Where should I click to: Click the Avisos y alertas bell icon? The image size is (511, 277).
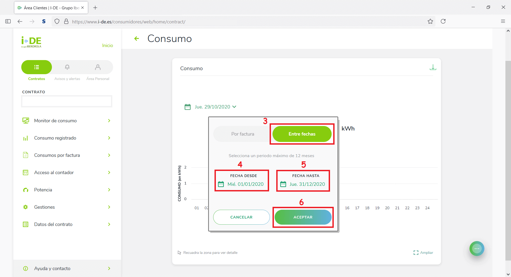[67, 67]
